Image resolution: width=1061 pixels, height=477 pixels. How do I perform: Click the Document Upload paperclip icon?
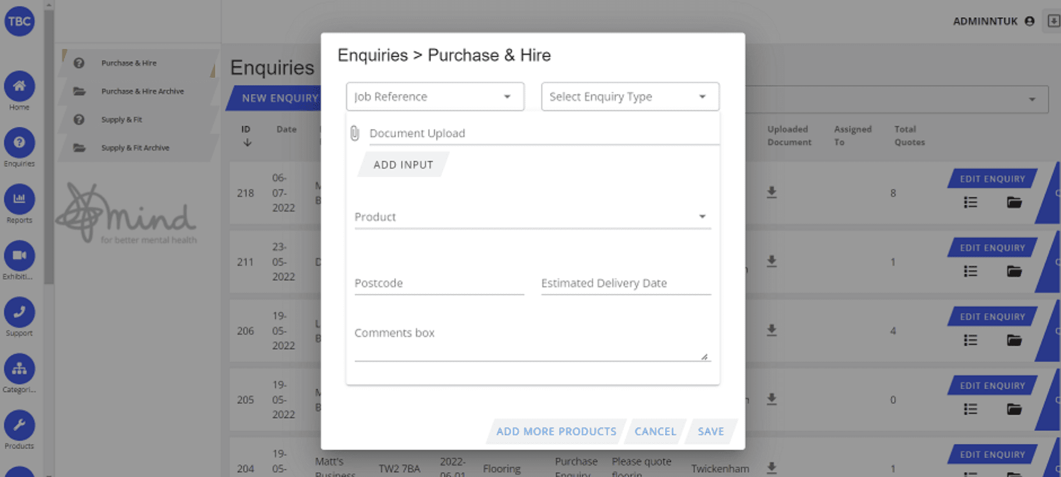[x=355, y=133]
